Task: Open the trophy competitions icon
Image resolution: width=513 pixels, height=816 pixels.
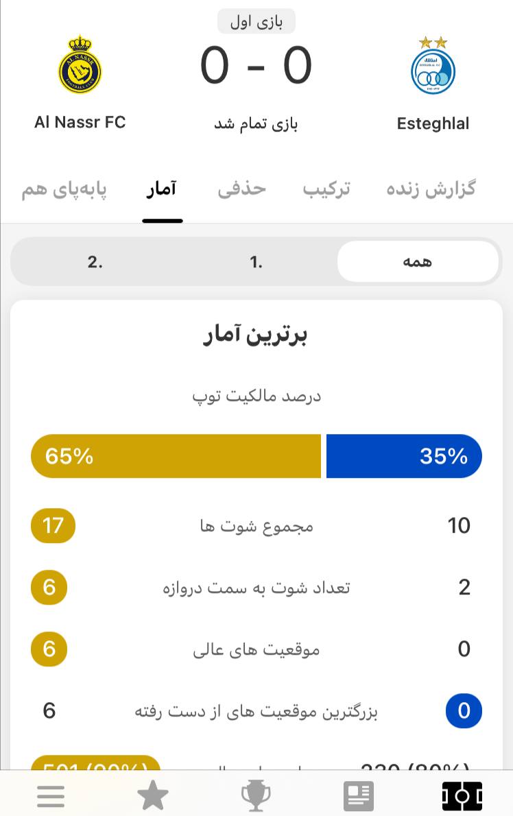Action: tap(255, 795)
